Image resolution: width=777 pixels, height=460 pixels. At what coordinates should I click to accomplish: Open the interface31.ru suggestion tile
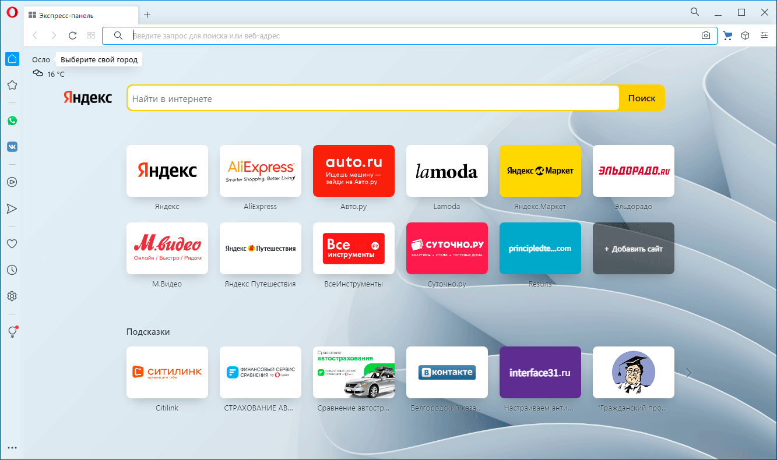540,372
